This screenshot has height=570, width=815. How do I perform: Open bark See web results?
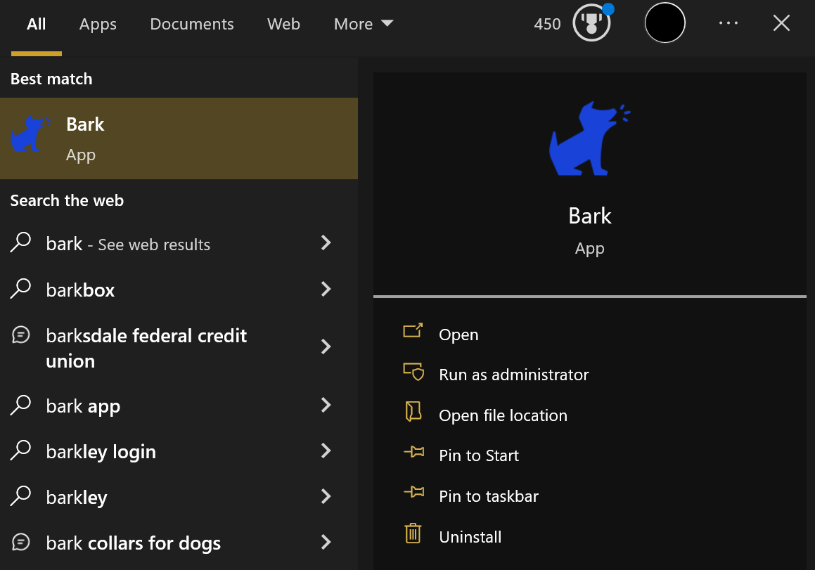point(127,244)
